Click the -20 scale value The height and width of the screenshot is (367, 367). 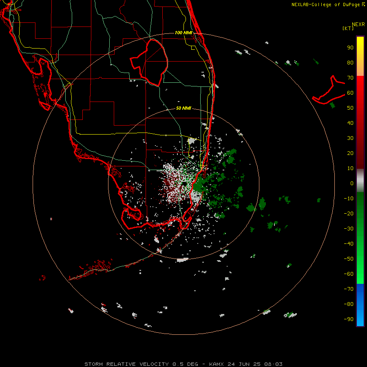tap(349, 213)
